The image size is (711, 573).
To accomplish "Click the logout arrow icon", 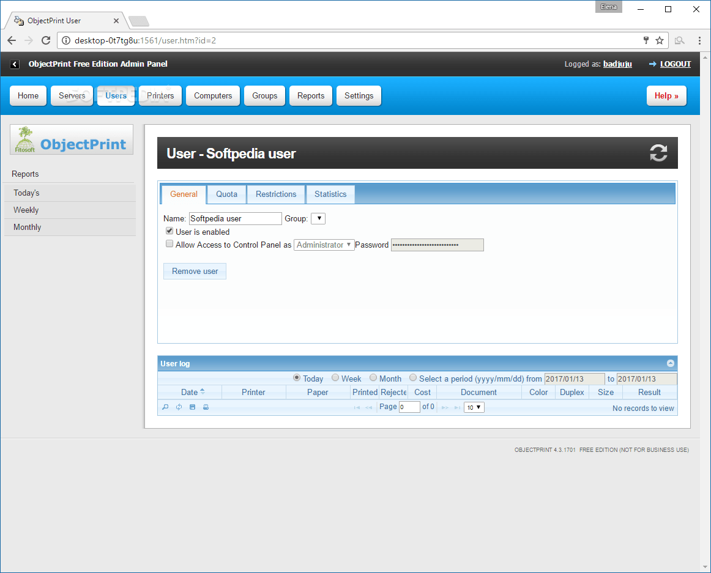I will [652, 64].
